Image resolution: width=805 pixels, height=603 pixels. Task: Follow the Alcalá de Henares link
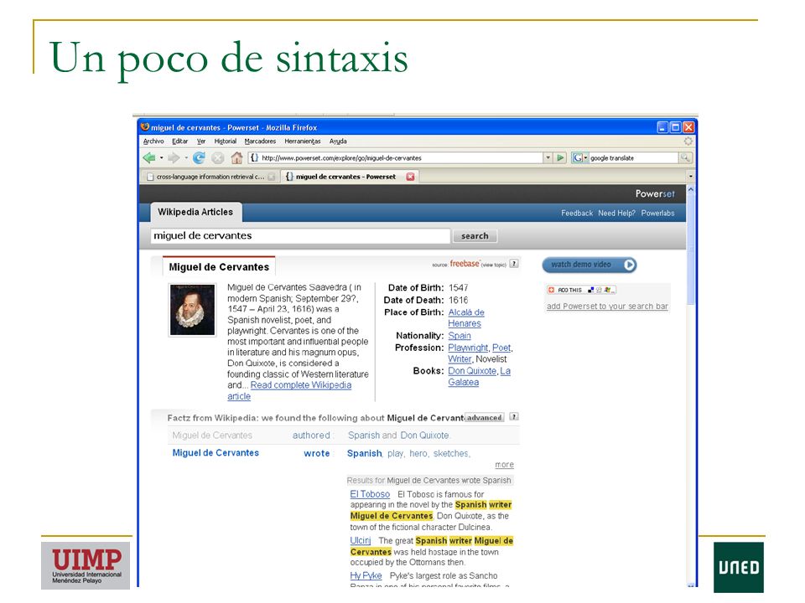click(465, 318)
